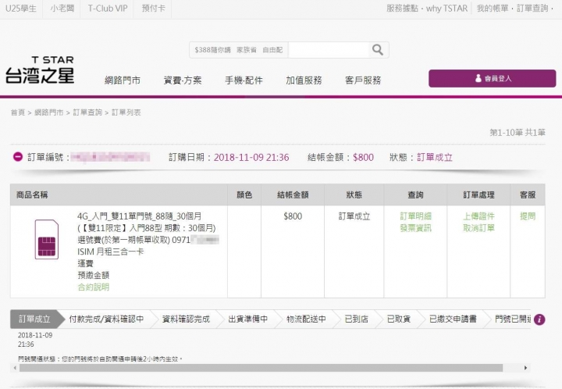Open the 預付卡 link
Screen dimensions: 562x389
tap(154, 9)
